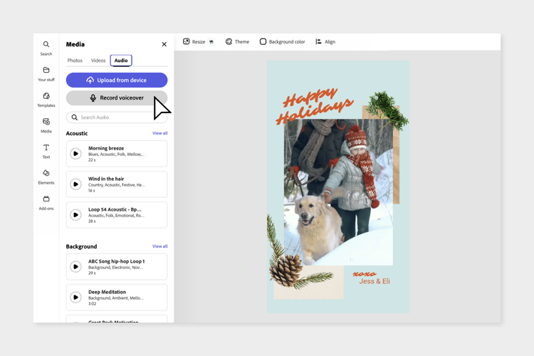This screenshot has width=534, height=356.
Task: Play ABC Song hip-hop Loop 1
Action: click(x=76, y=267)
